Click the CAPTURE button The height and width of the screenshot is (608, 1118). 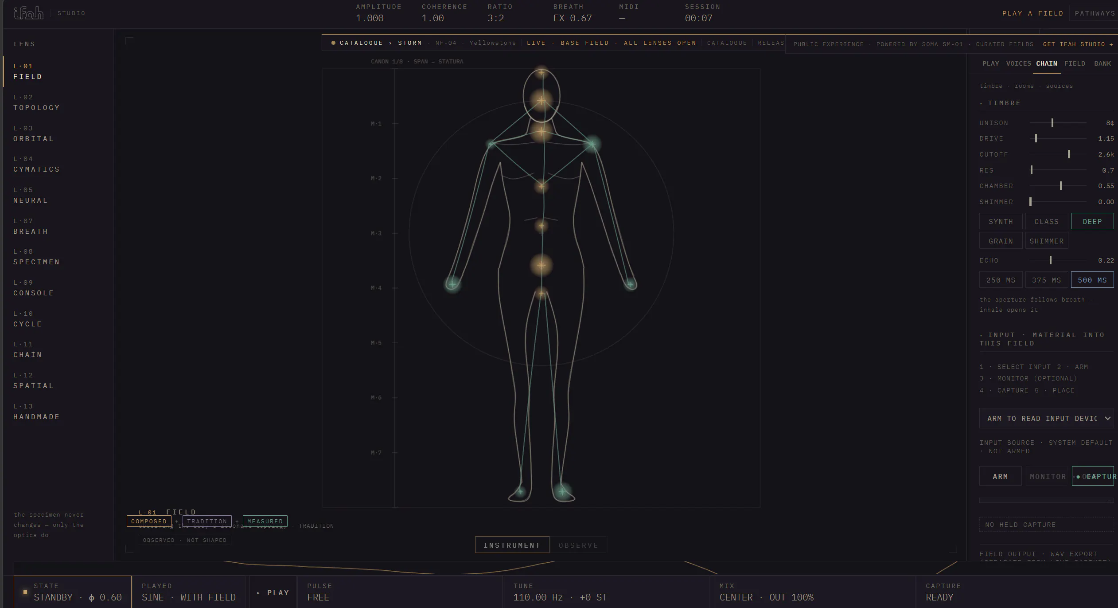1093,476
